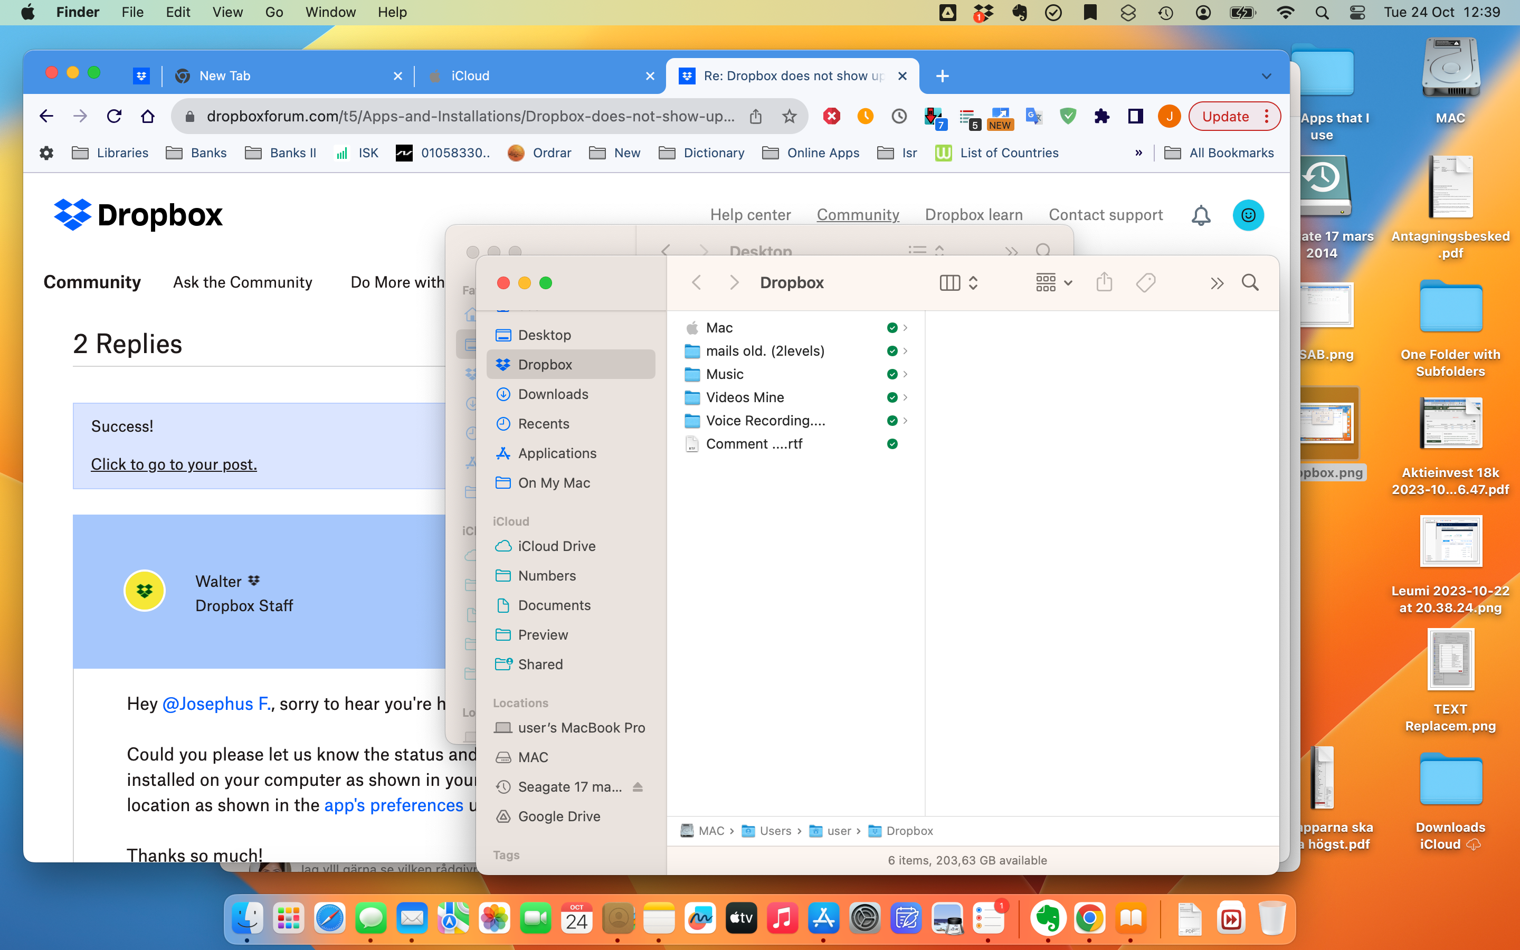Expand the Mac folder chevron
This screenshot has width=1520, height=950.
point(905,328)
